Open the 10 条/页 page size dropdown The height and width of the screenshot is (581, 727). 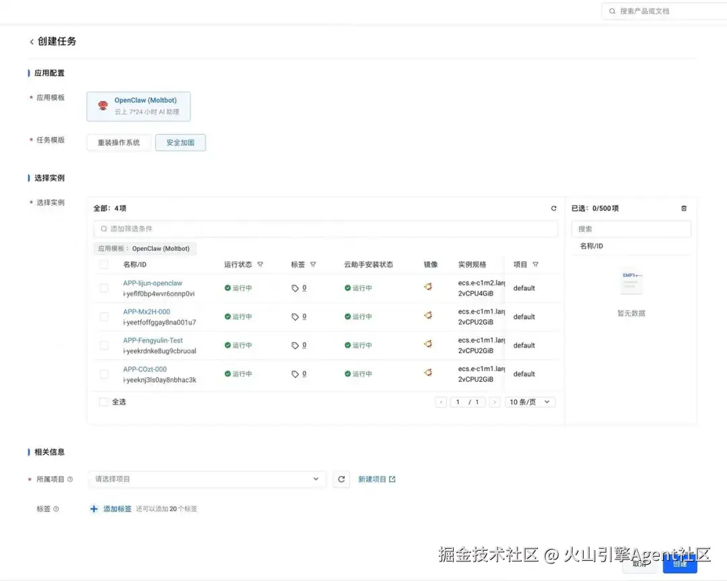click(530, 401)
